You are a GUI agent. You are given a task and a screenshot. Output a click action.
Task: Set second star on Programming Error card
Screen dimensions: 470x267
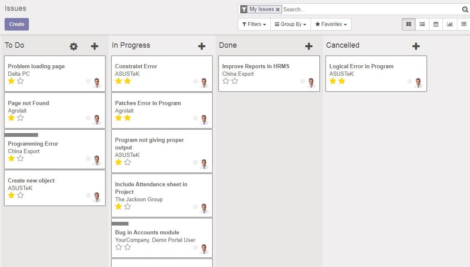21,158
